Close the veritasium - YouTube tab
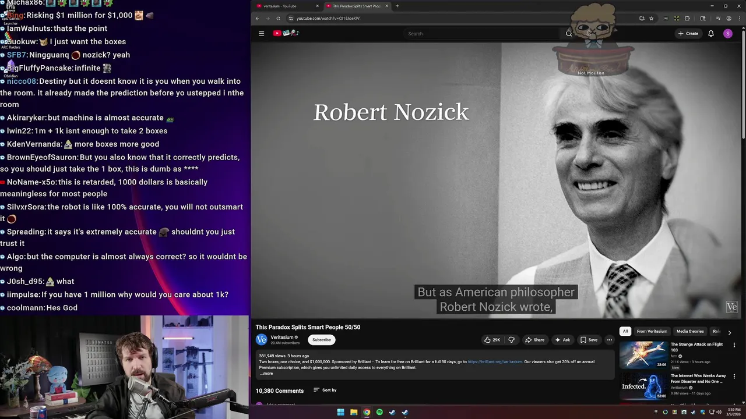Image resolution: width=746 pixels, height=419 pixels. pos(318,6)
